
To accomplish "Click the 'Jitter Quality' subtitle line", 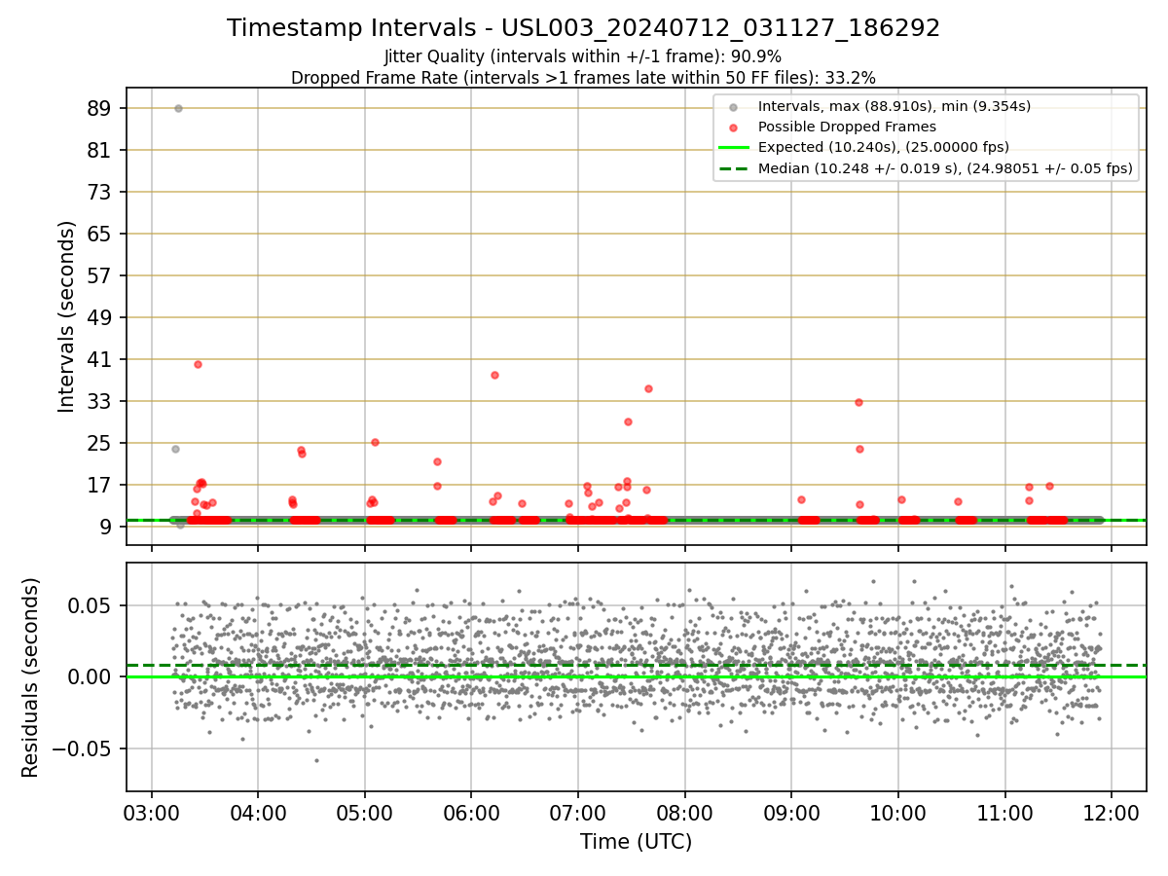I will (x=583, y=56).
